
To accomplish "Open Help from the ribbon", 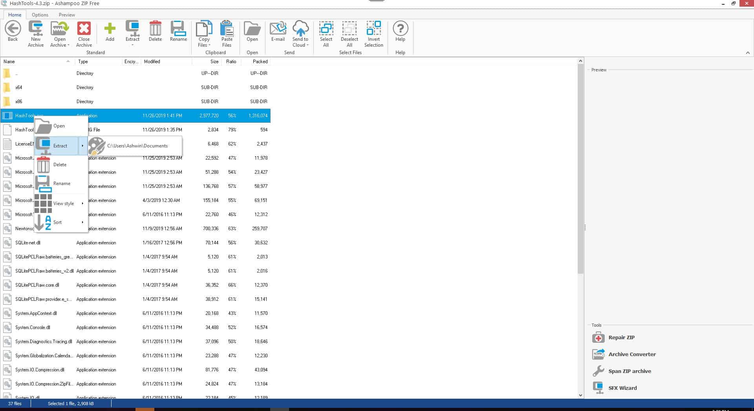I will tap(400, 31).
